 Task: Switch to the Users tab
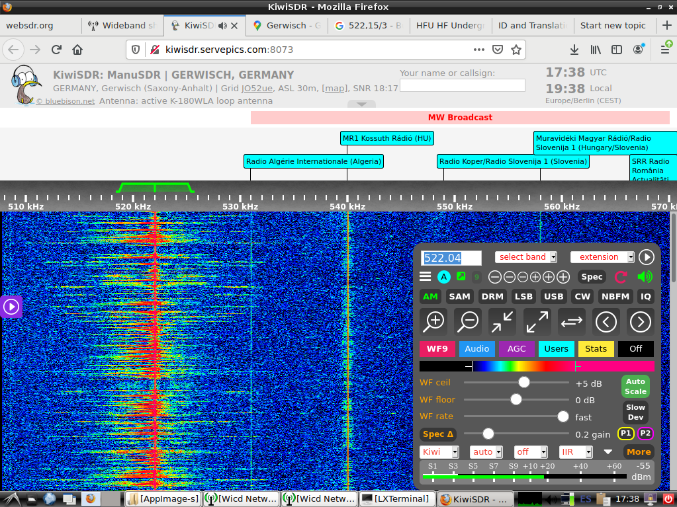click(556, 349)
